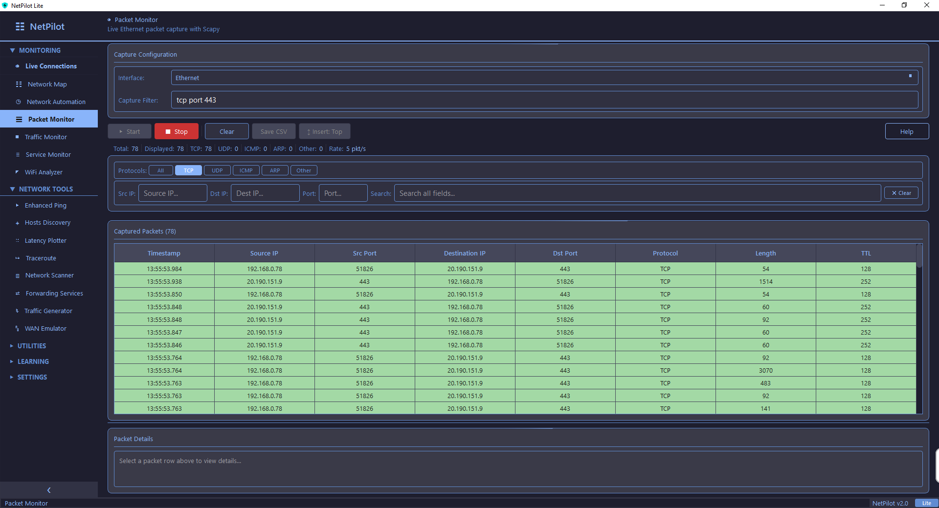This screenshot has height=508, width=939.
Task: Switch protocol filter to All
Action: 160,170
